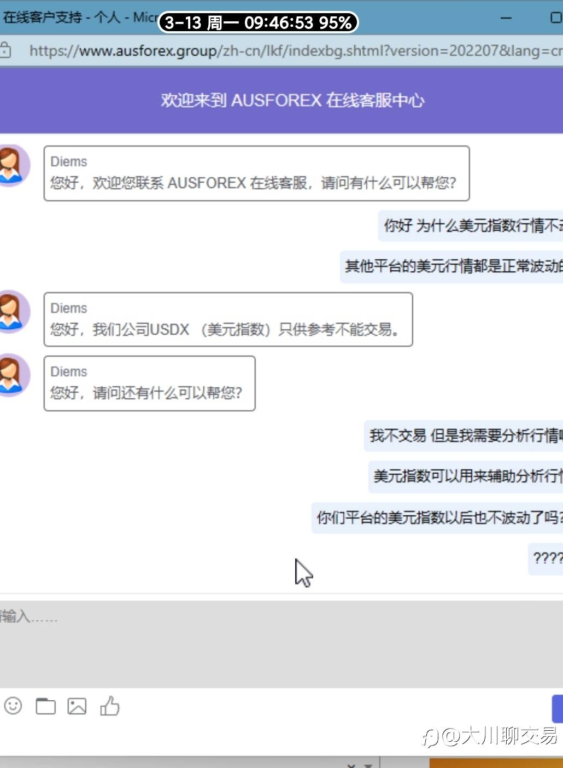Click the "????" sent message
Viewport: 563px width, 768px height.
pos(546,558)
